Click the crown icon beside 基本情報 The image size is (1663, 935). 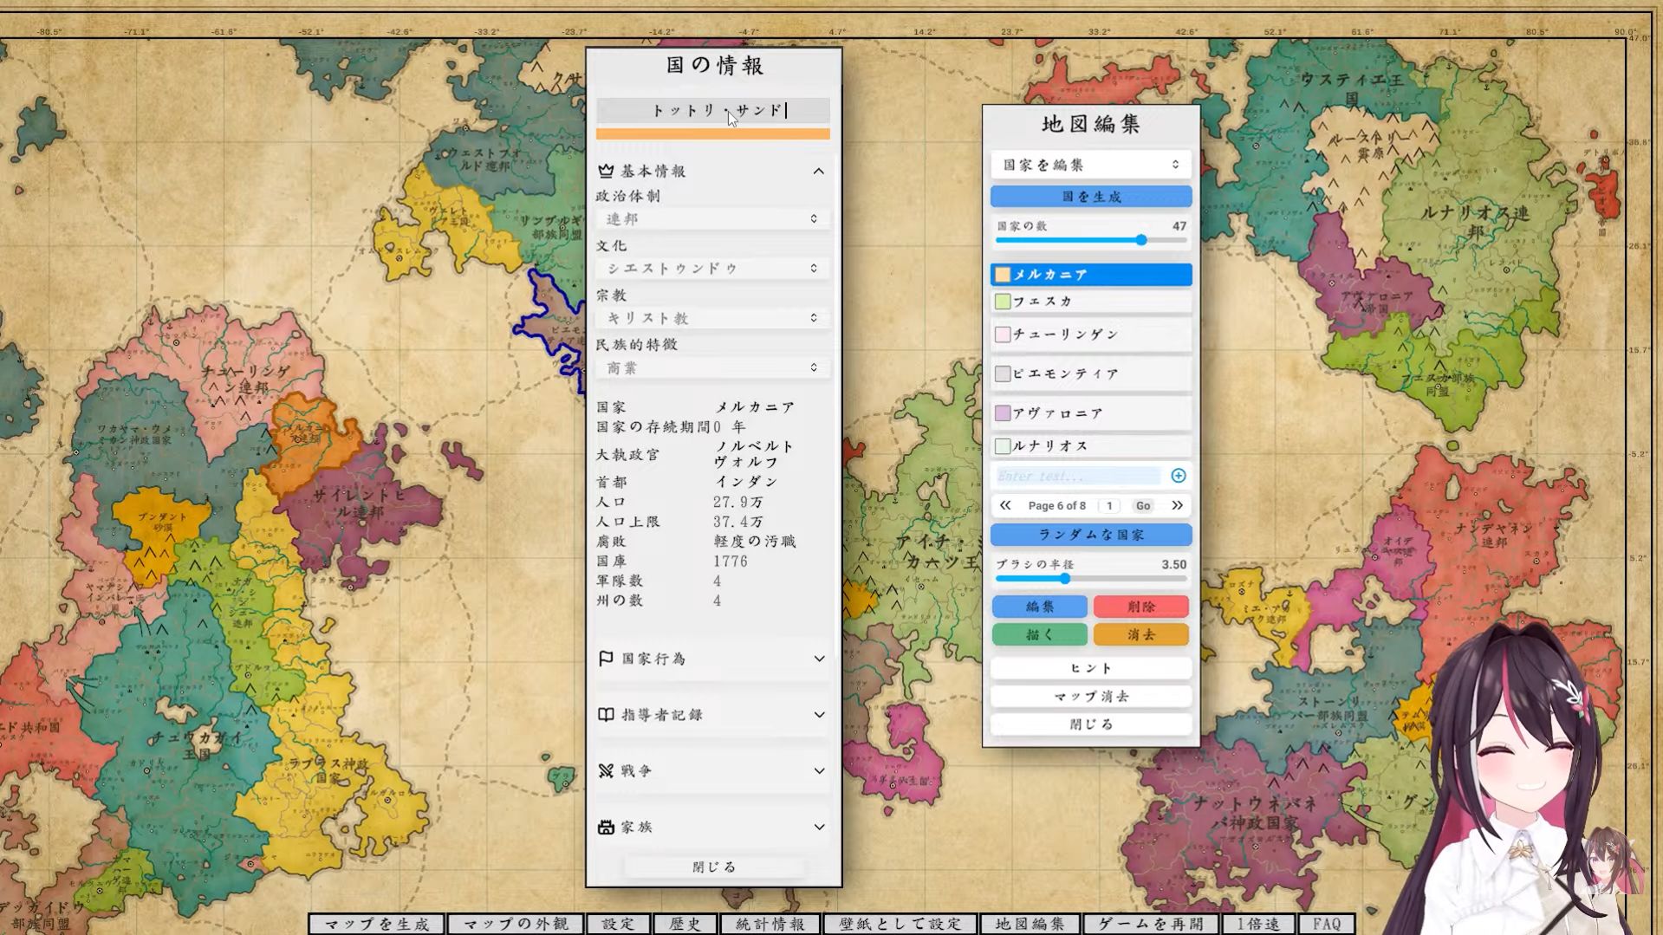[606, 171]
